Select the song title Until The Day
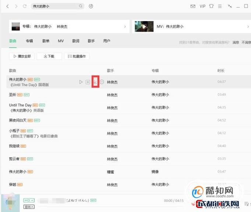The height and width of the screenshot is (212, 251). pyautogui.click(x=20, y=105)
